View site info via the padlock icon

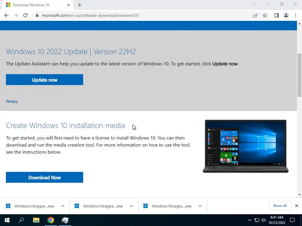[37, 15]
